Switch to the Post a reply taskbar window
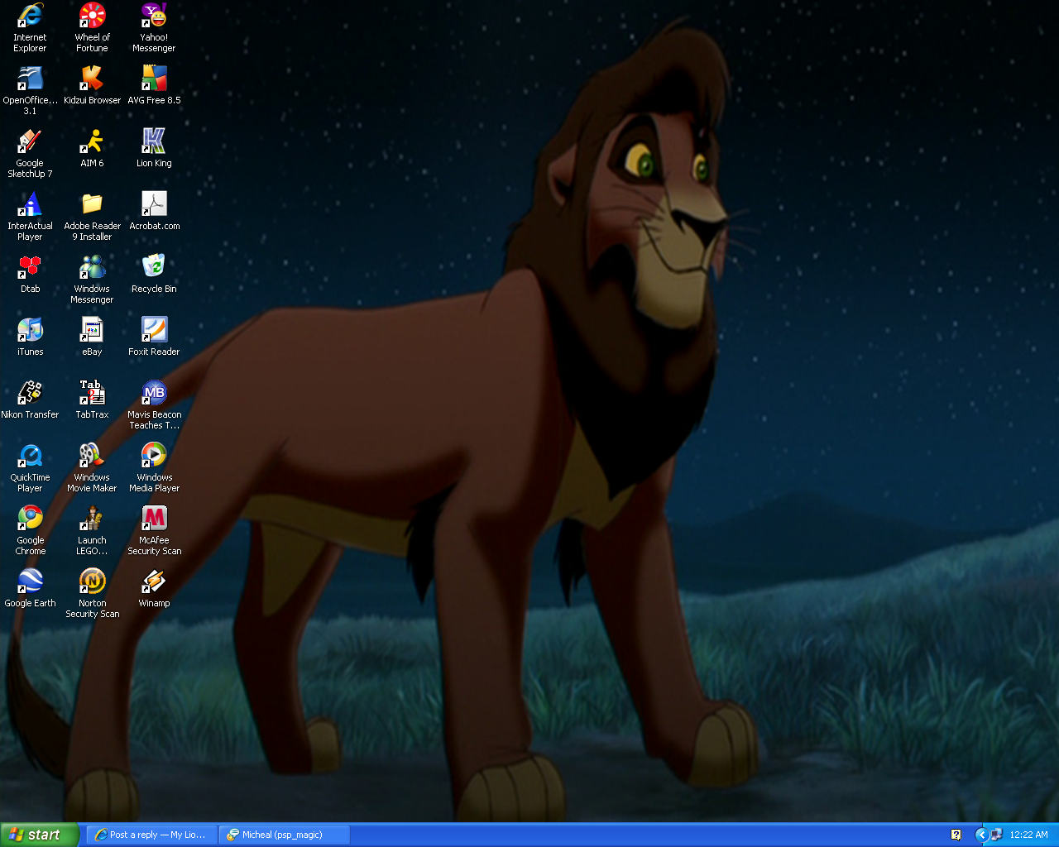1059x847 pixels. 151,835
